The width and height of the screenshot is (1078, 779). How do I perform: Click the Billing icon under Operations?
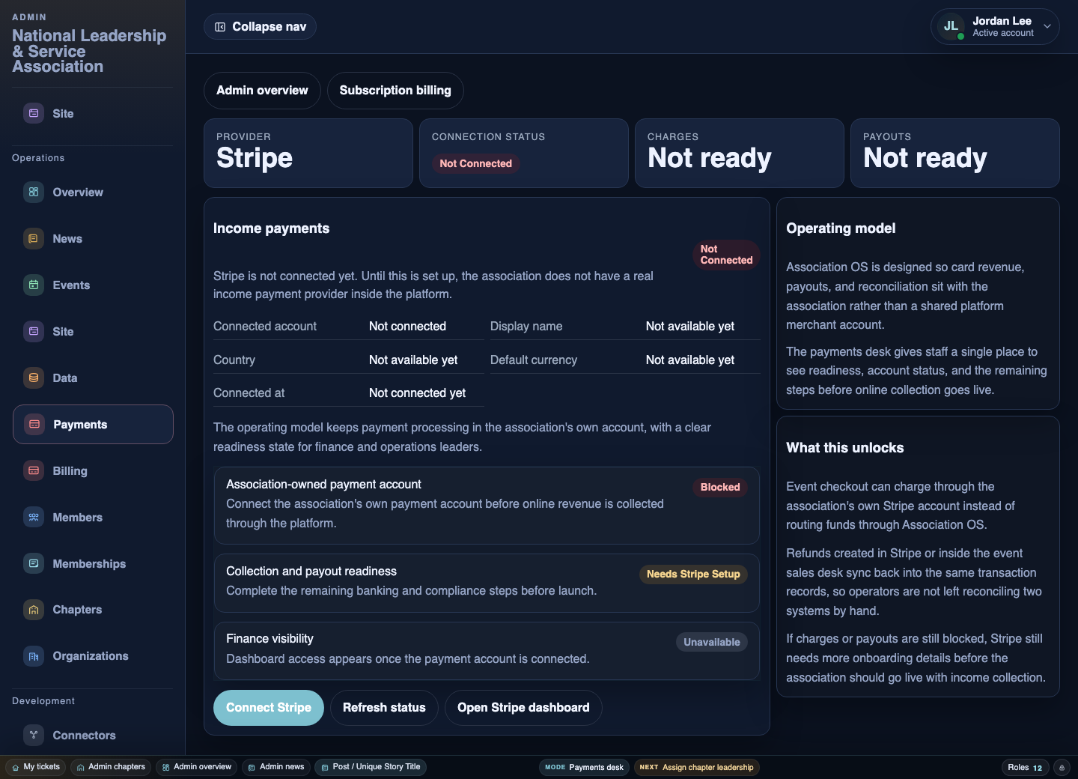34,470
